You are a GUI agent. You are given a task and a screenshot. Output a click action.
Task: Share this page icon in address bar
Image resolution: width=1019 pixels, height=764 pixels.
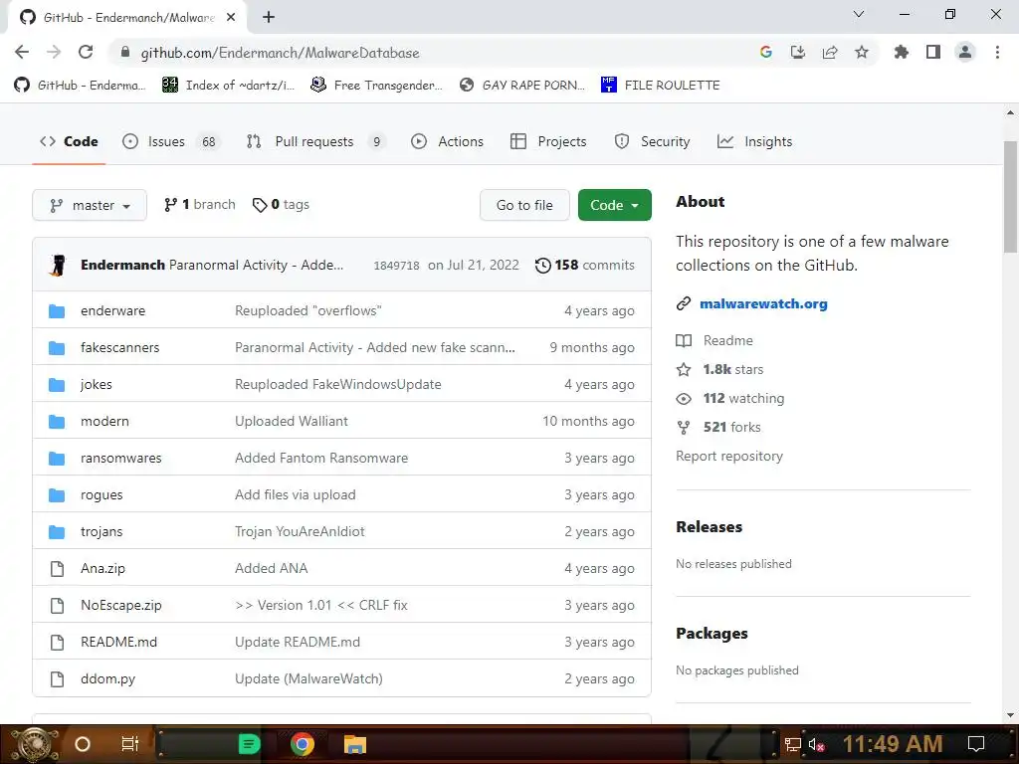(830, 52)
